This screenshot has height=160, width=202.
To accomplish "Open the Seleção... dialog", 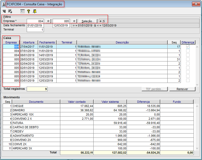I will click(88, 21).
